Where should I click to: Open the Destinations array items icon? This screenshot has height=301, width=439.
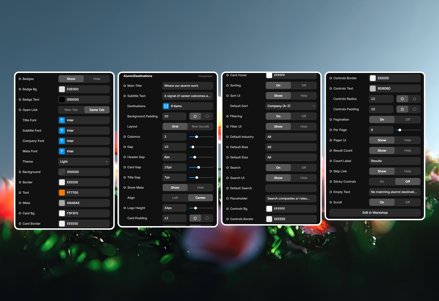(166, 106)
